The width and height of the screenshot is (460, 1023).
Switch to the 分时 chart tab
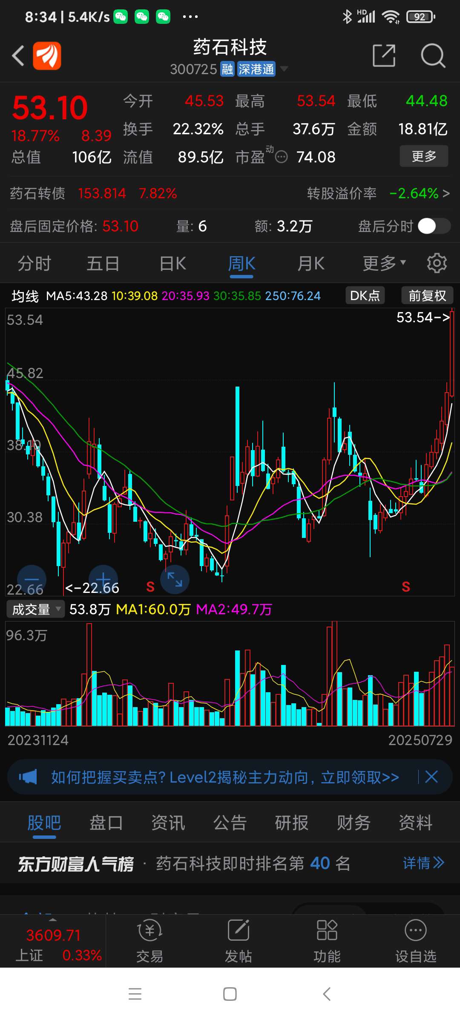tap(34, 263)
